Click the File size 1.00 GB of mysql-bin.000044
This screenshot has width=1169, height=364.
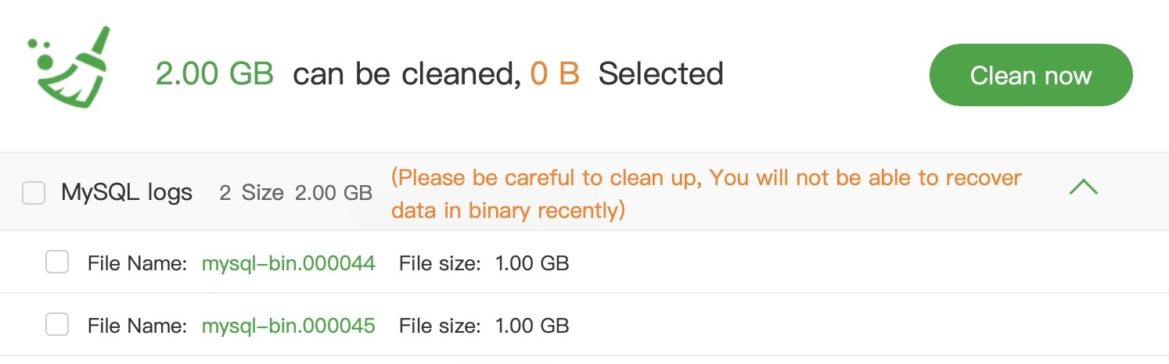coord(532,263)
